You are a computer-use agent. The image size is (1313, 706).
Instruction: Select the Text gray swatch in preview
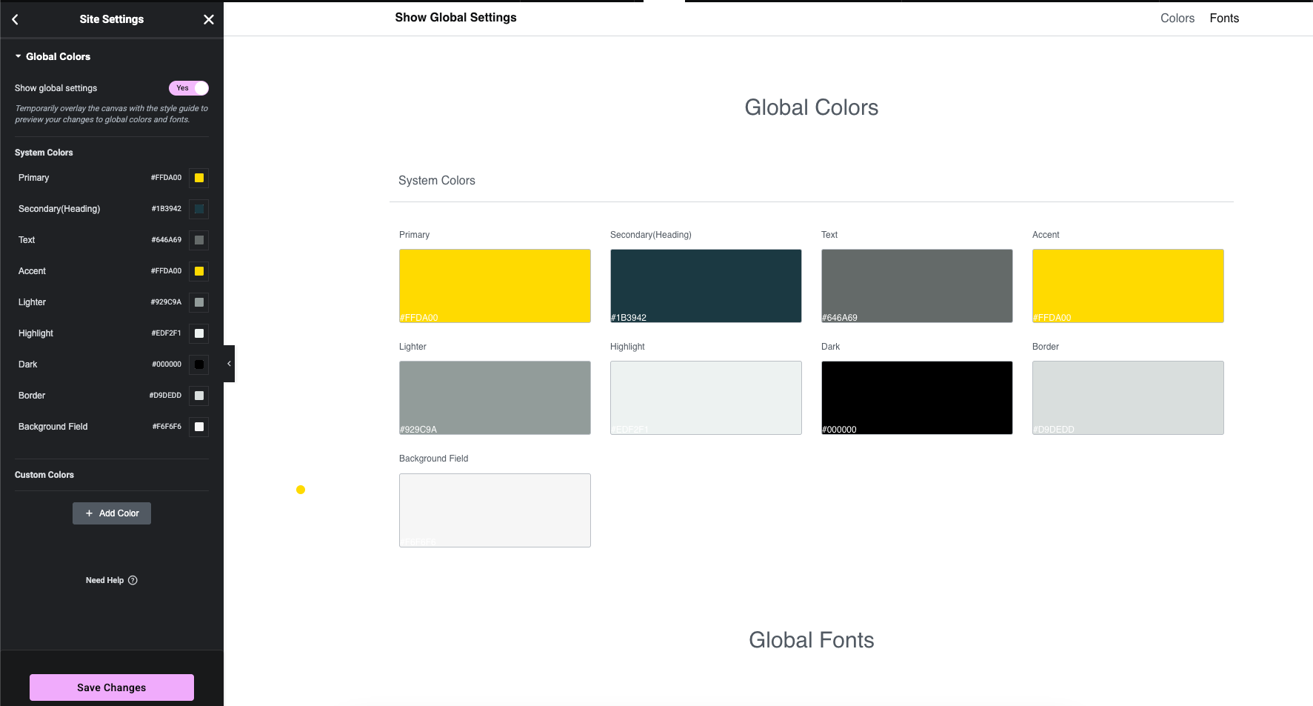coord(916,285)
